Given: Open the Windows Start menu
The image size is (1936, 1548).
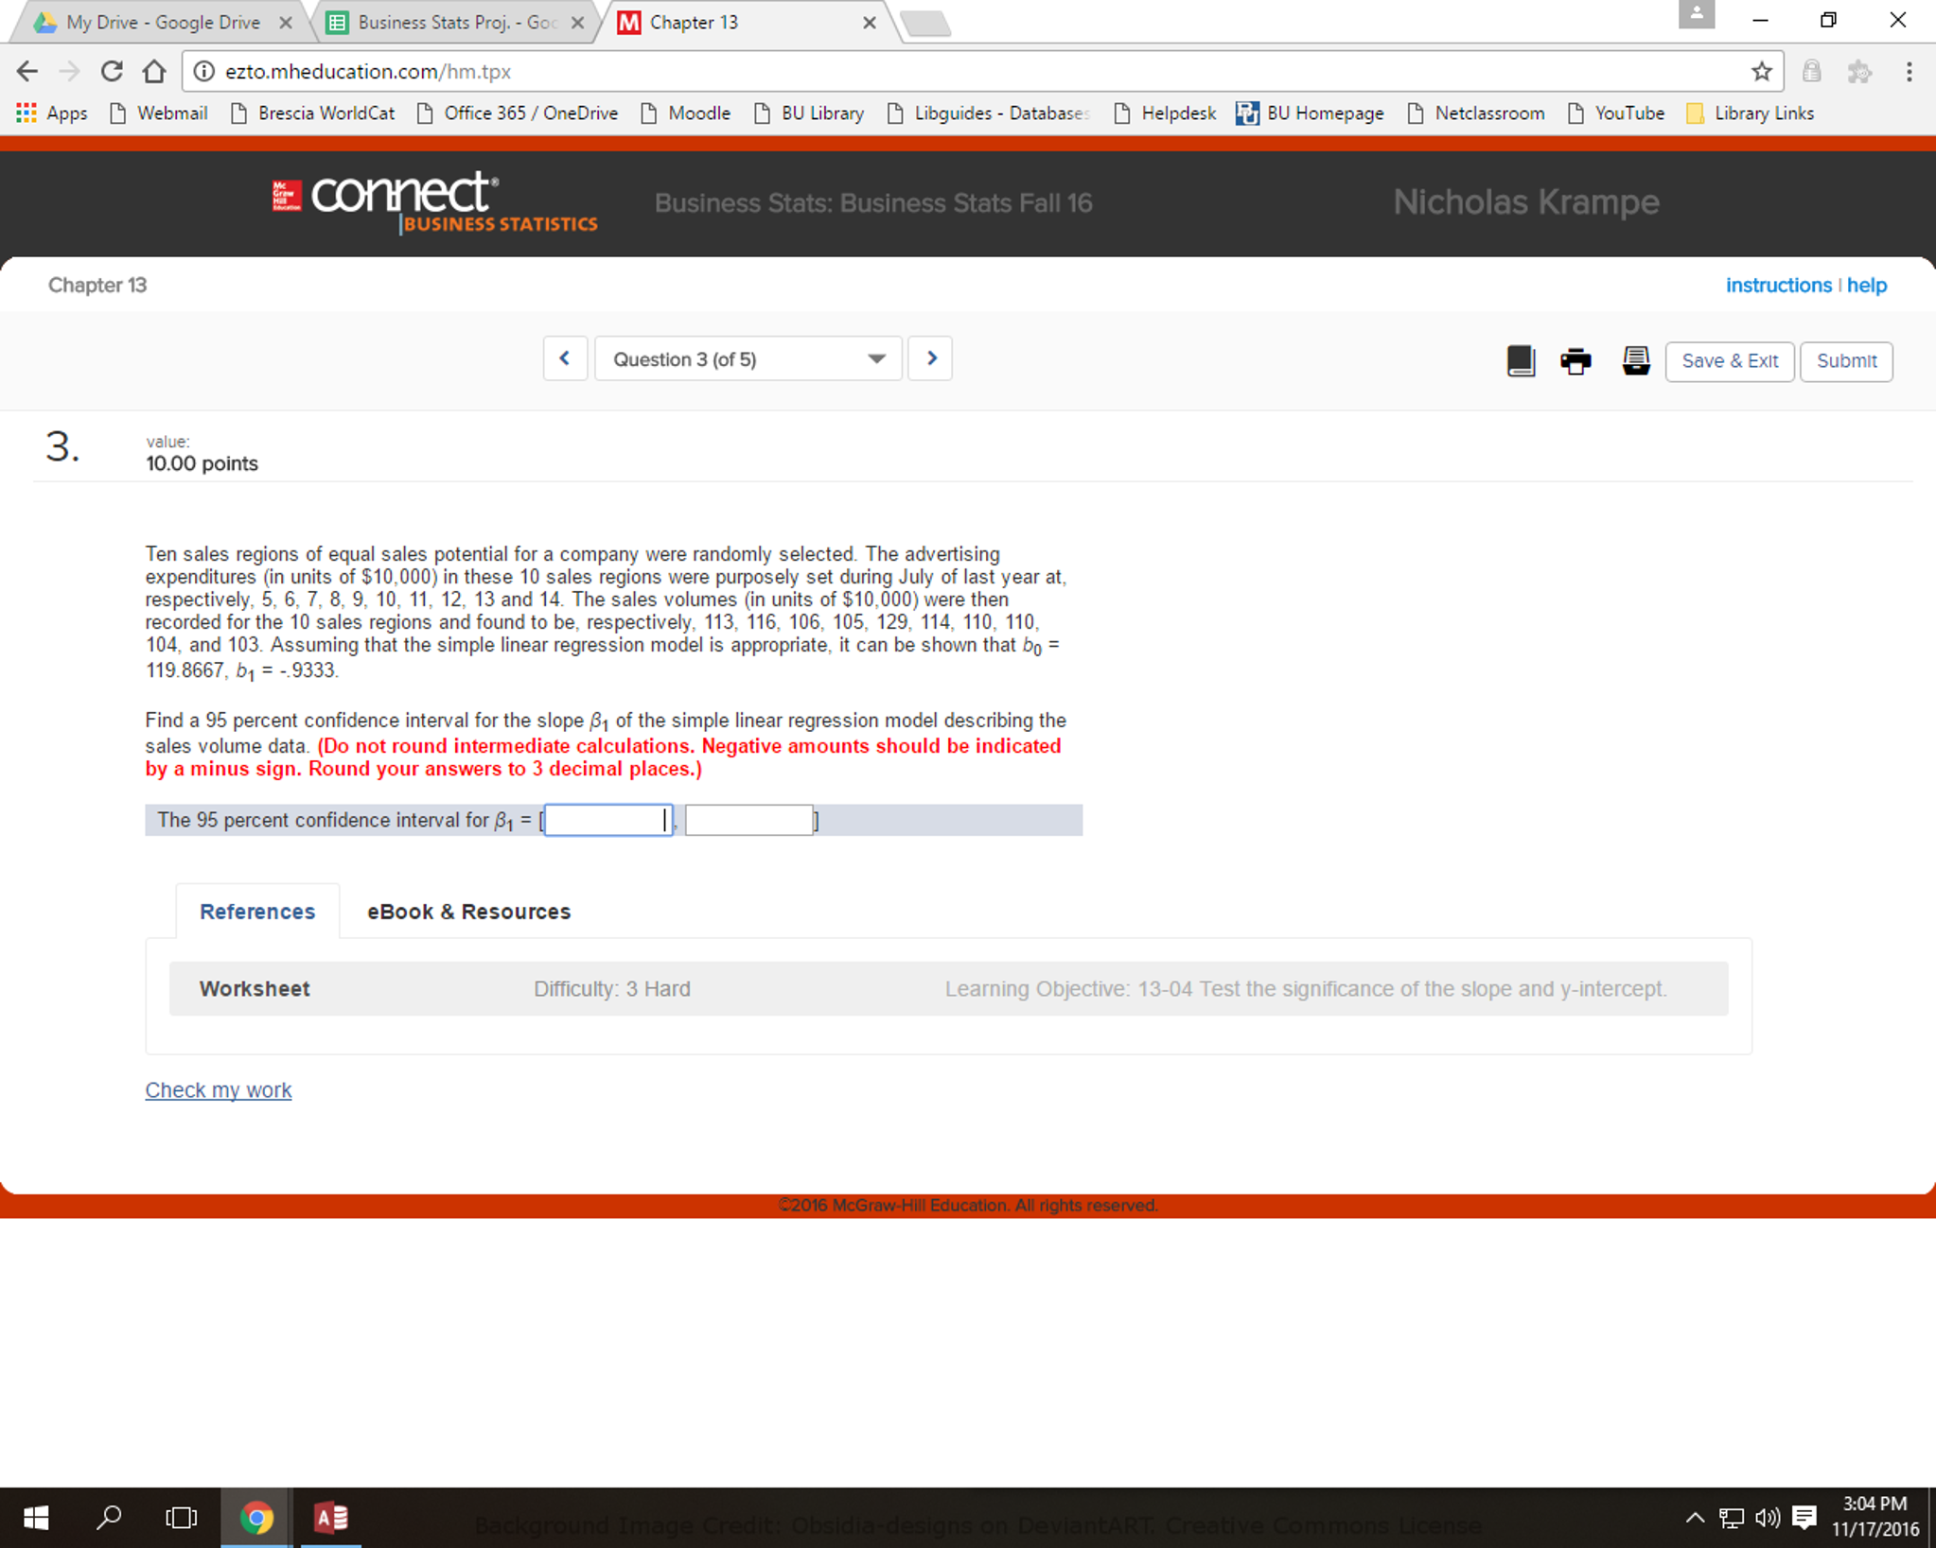Looking at the screenshot, I should 36,1517.
